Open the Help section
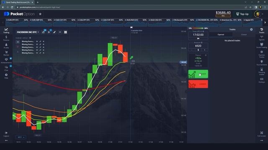 point(6,76)
